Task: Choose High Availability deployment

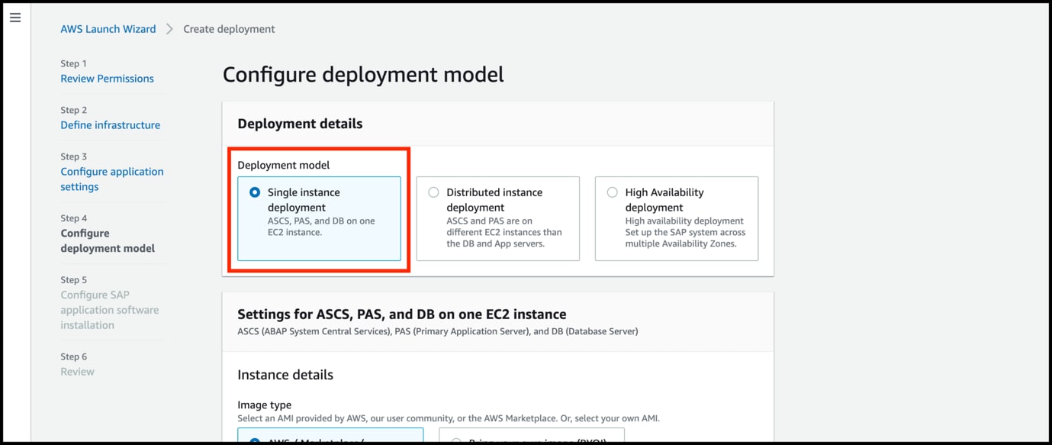Action: click(x=612, y=192)
